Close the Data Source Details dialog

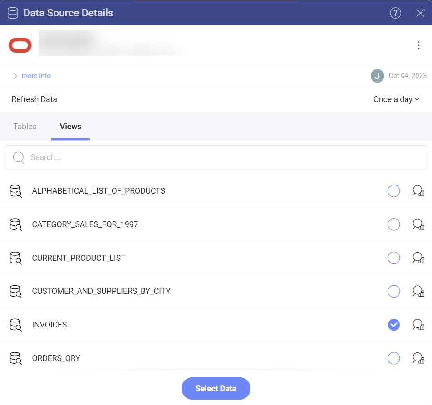420,13
